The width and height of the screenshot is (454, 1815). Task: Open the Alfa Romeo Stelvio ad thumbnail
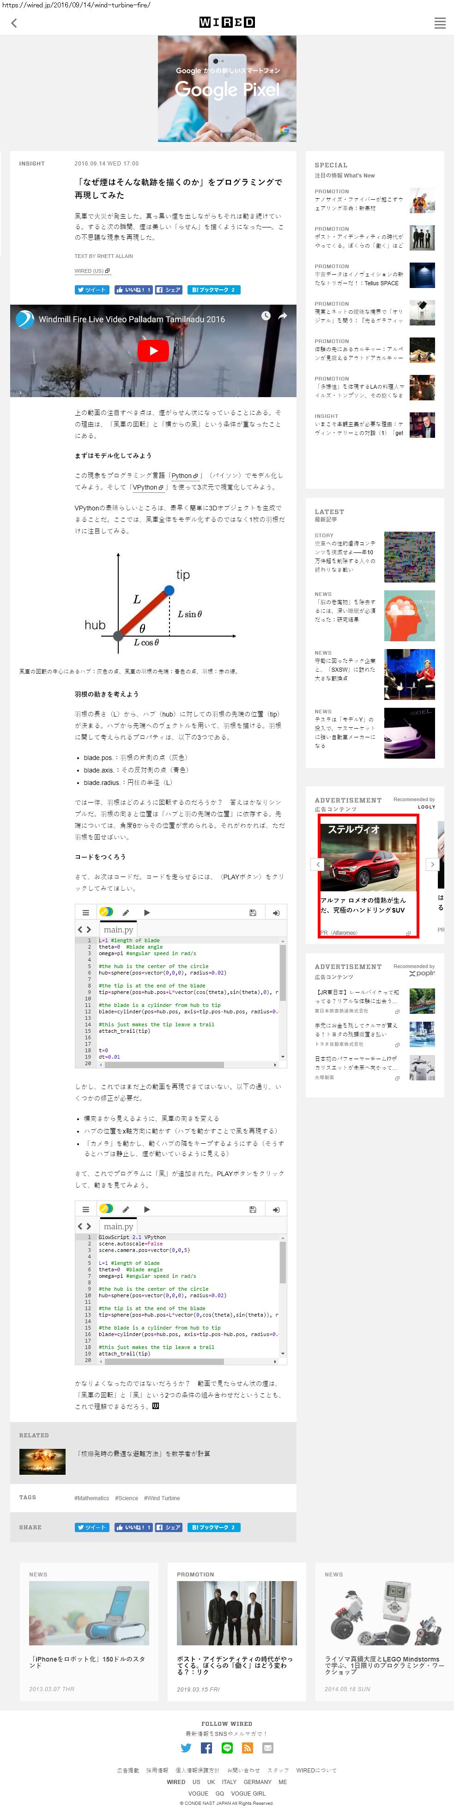click(368, 856)
